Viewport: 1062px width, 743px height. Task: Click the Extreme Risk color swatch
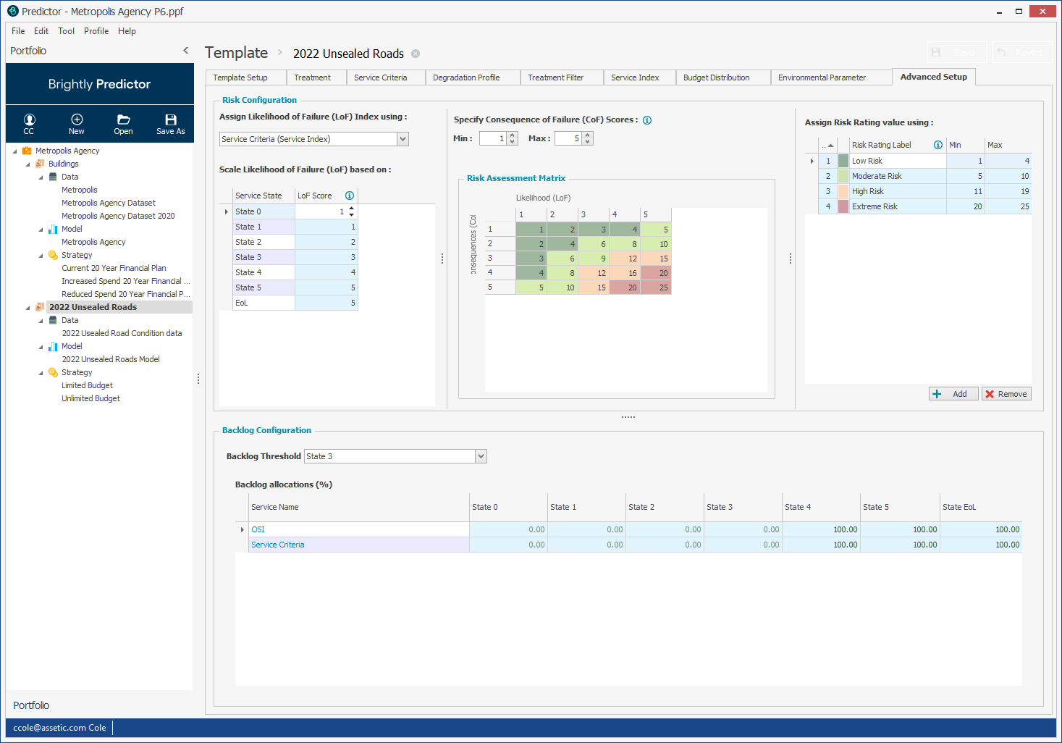[x=843, y=206]
